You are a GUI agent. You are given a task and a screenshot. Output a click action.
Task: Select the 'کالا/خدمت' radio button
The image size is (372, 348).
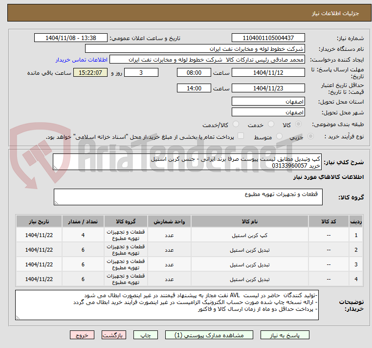(236, 124)
